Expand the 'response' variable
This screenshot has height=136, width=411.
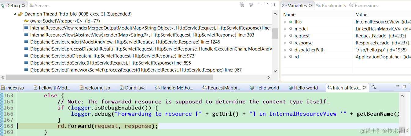(x=285, y=43)
